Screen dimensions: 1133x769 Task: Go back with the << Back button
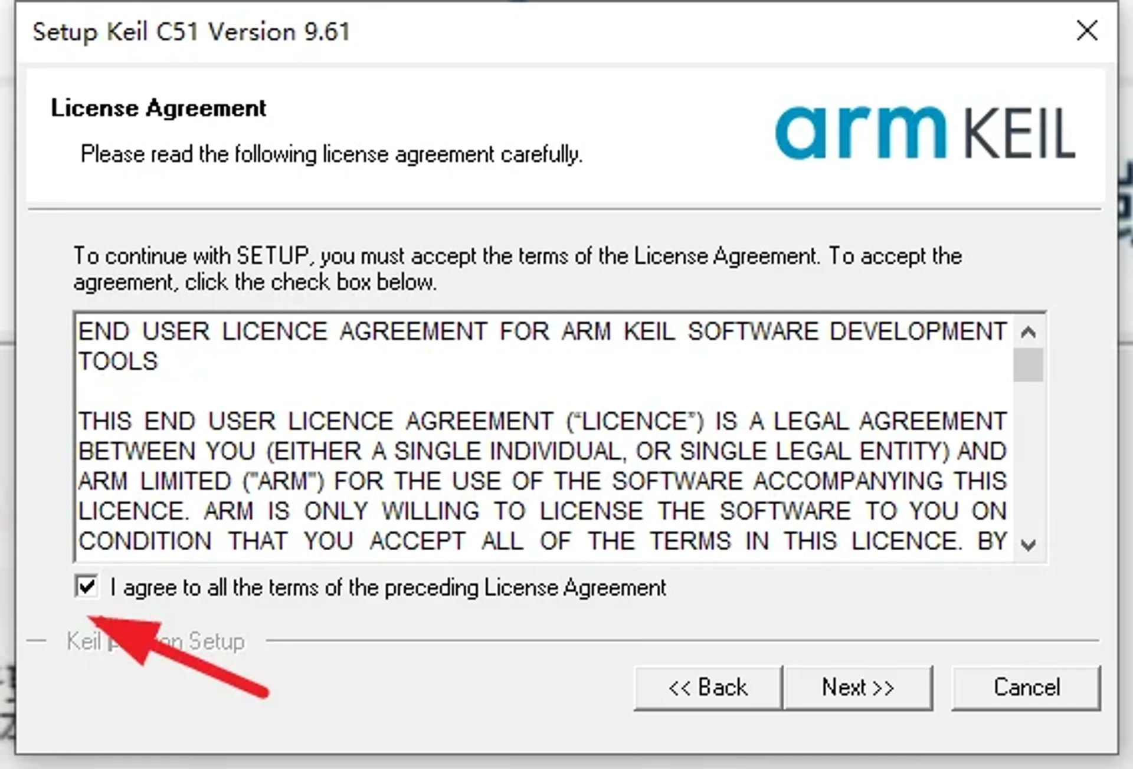coord(708,688)
